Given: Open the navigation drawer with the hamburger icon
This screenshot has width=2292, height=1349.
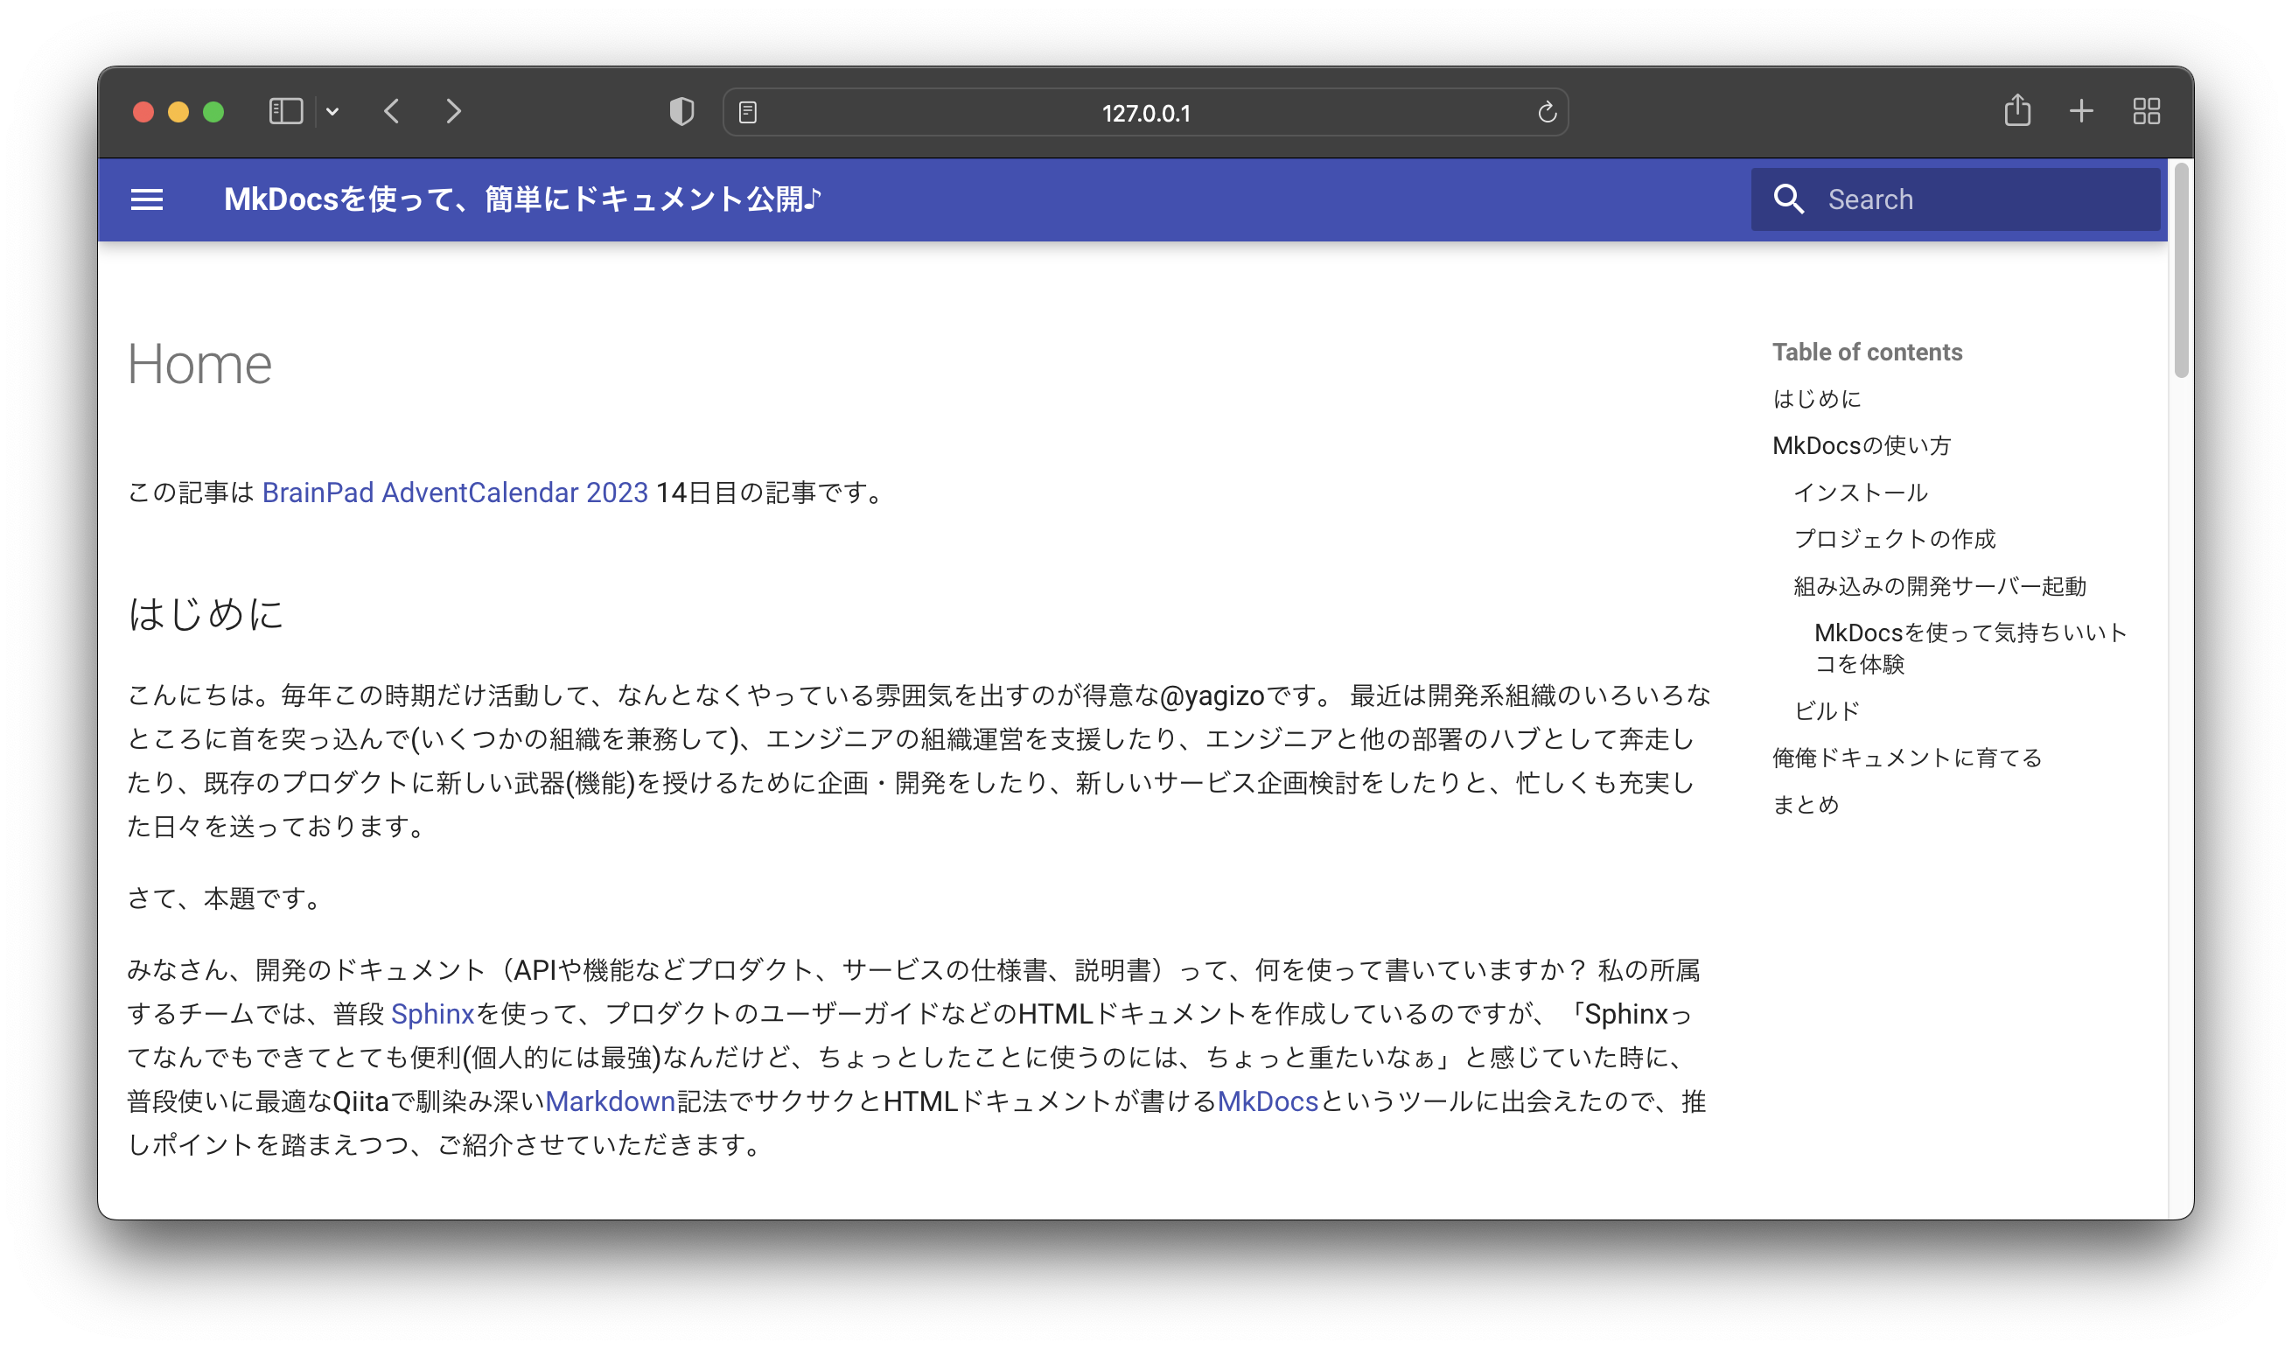Looking at the screenshot, I should pyautogui.click(x=147, y=199).
